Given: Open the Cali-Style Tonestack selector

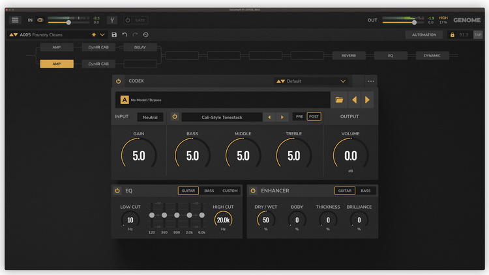Looking at the screenshot, I should (x=222, y=117).
